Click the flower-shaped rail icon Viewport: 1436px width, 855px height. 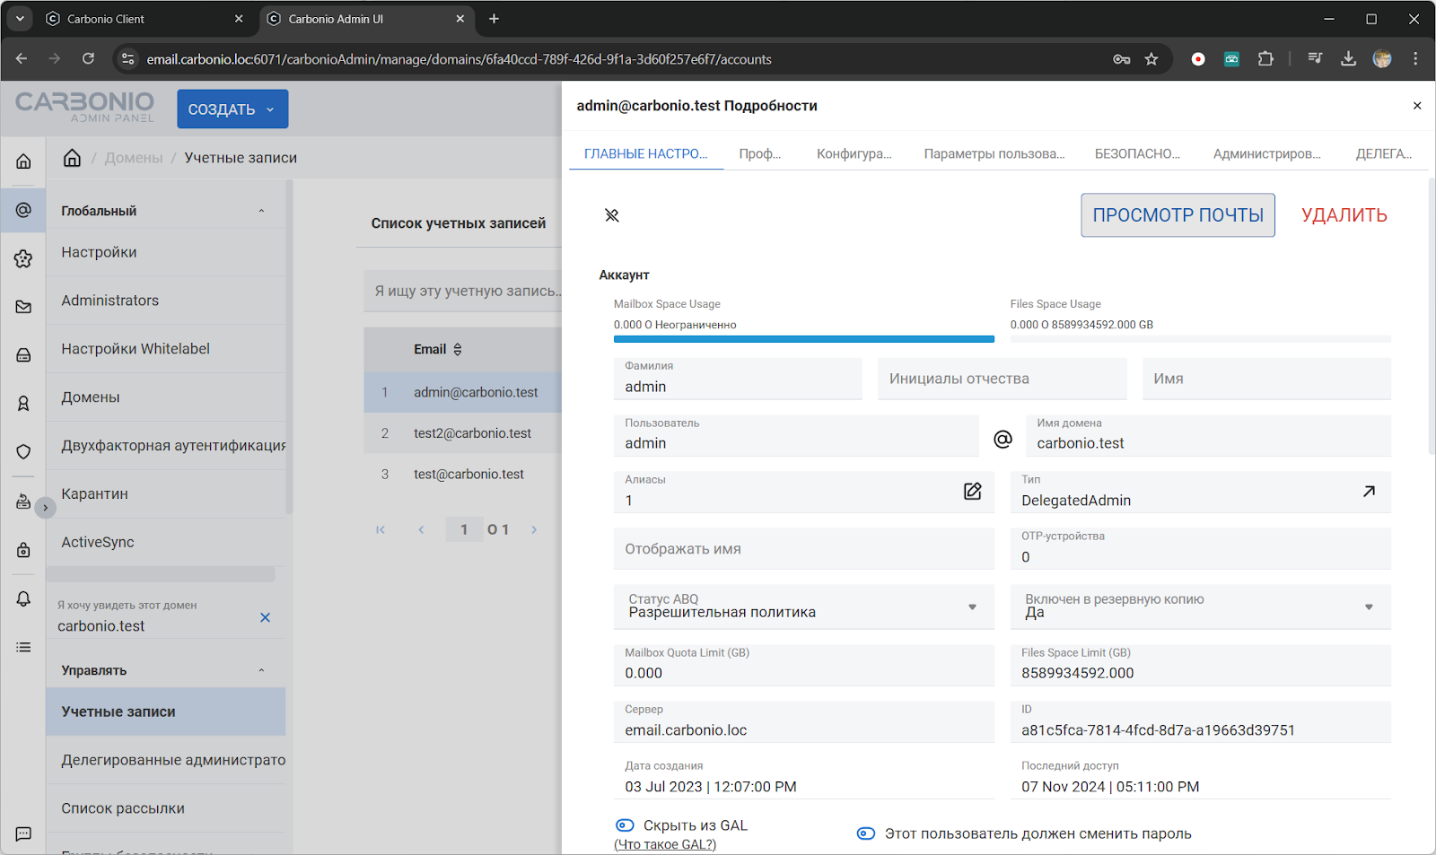[23, 258]
